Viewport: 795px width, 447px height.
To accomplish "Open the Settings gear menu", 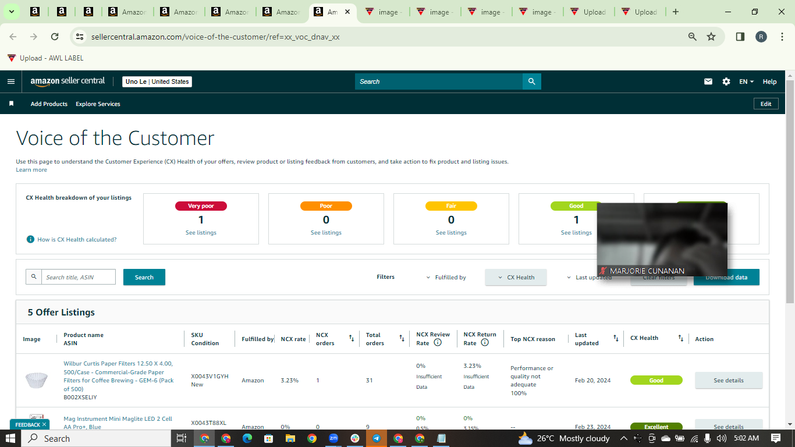I will pos(726,81).
